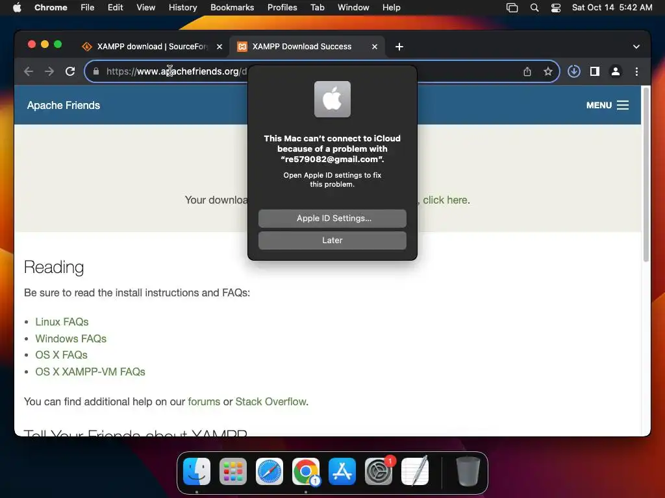Screen dimensions: 665x498
Task: Visit the forums link
Action: click(x=204, y=401)
